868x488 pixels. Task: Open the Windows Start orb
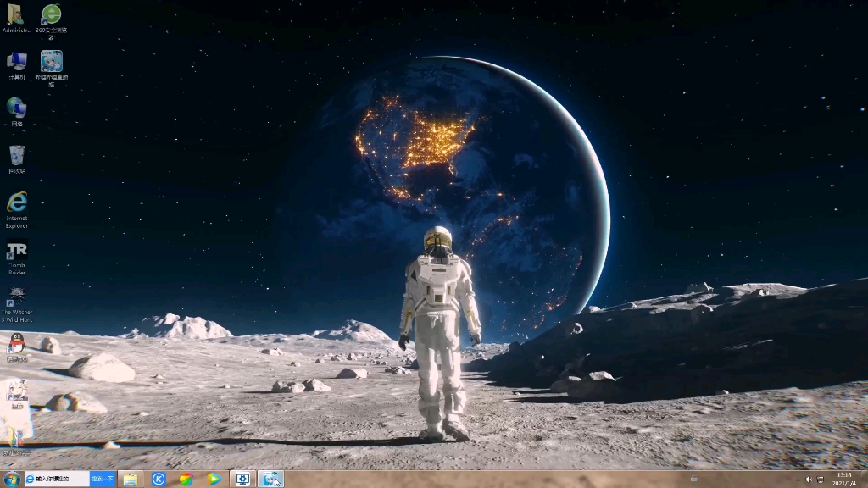(12, 480)
